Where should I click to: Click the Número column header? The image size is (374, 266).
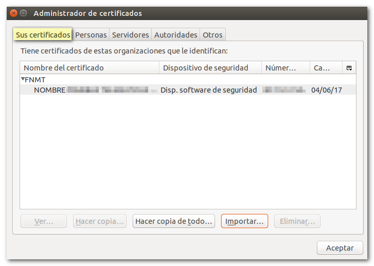click(x=286, y=68)
